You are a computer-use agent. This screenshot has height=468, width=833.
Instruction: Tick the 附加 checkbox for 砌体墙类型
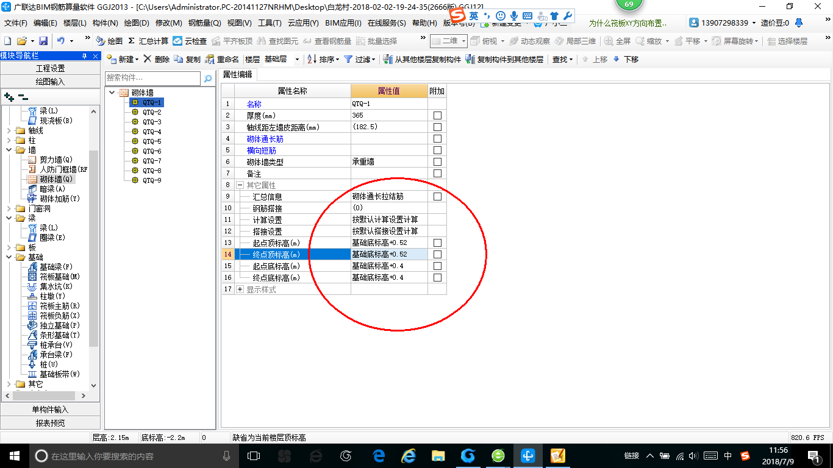tap(437, 161)
